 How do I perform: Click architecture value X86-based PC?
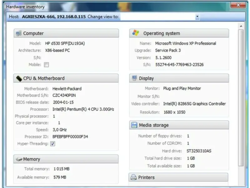pos(57,50)
